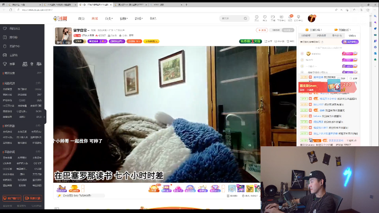Click the header icon right of the bell

(298, 17)
